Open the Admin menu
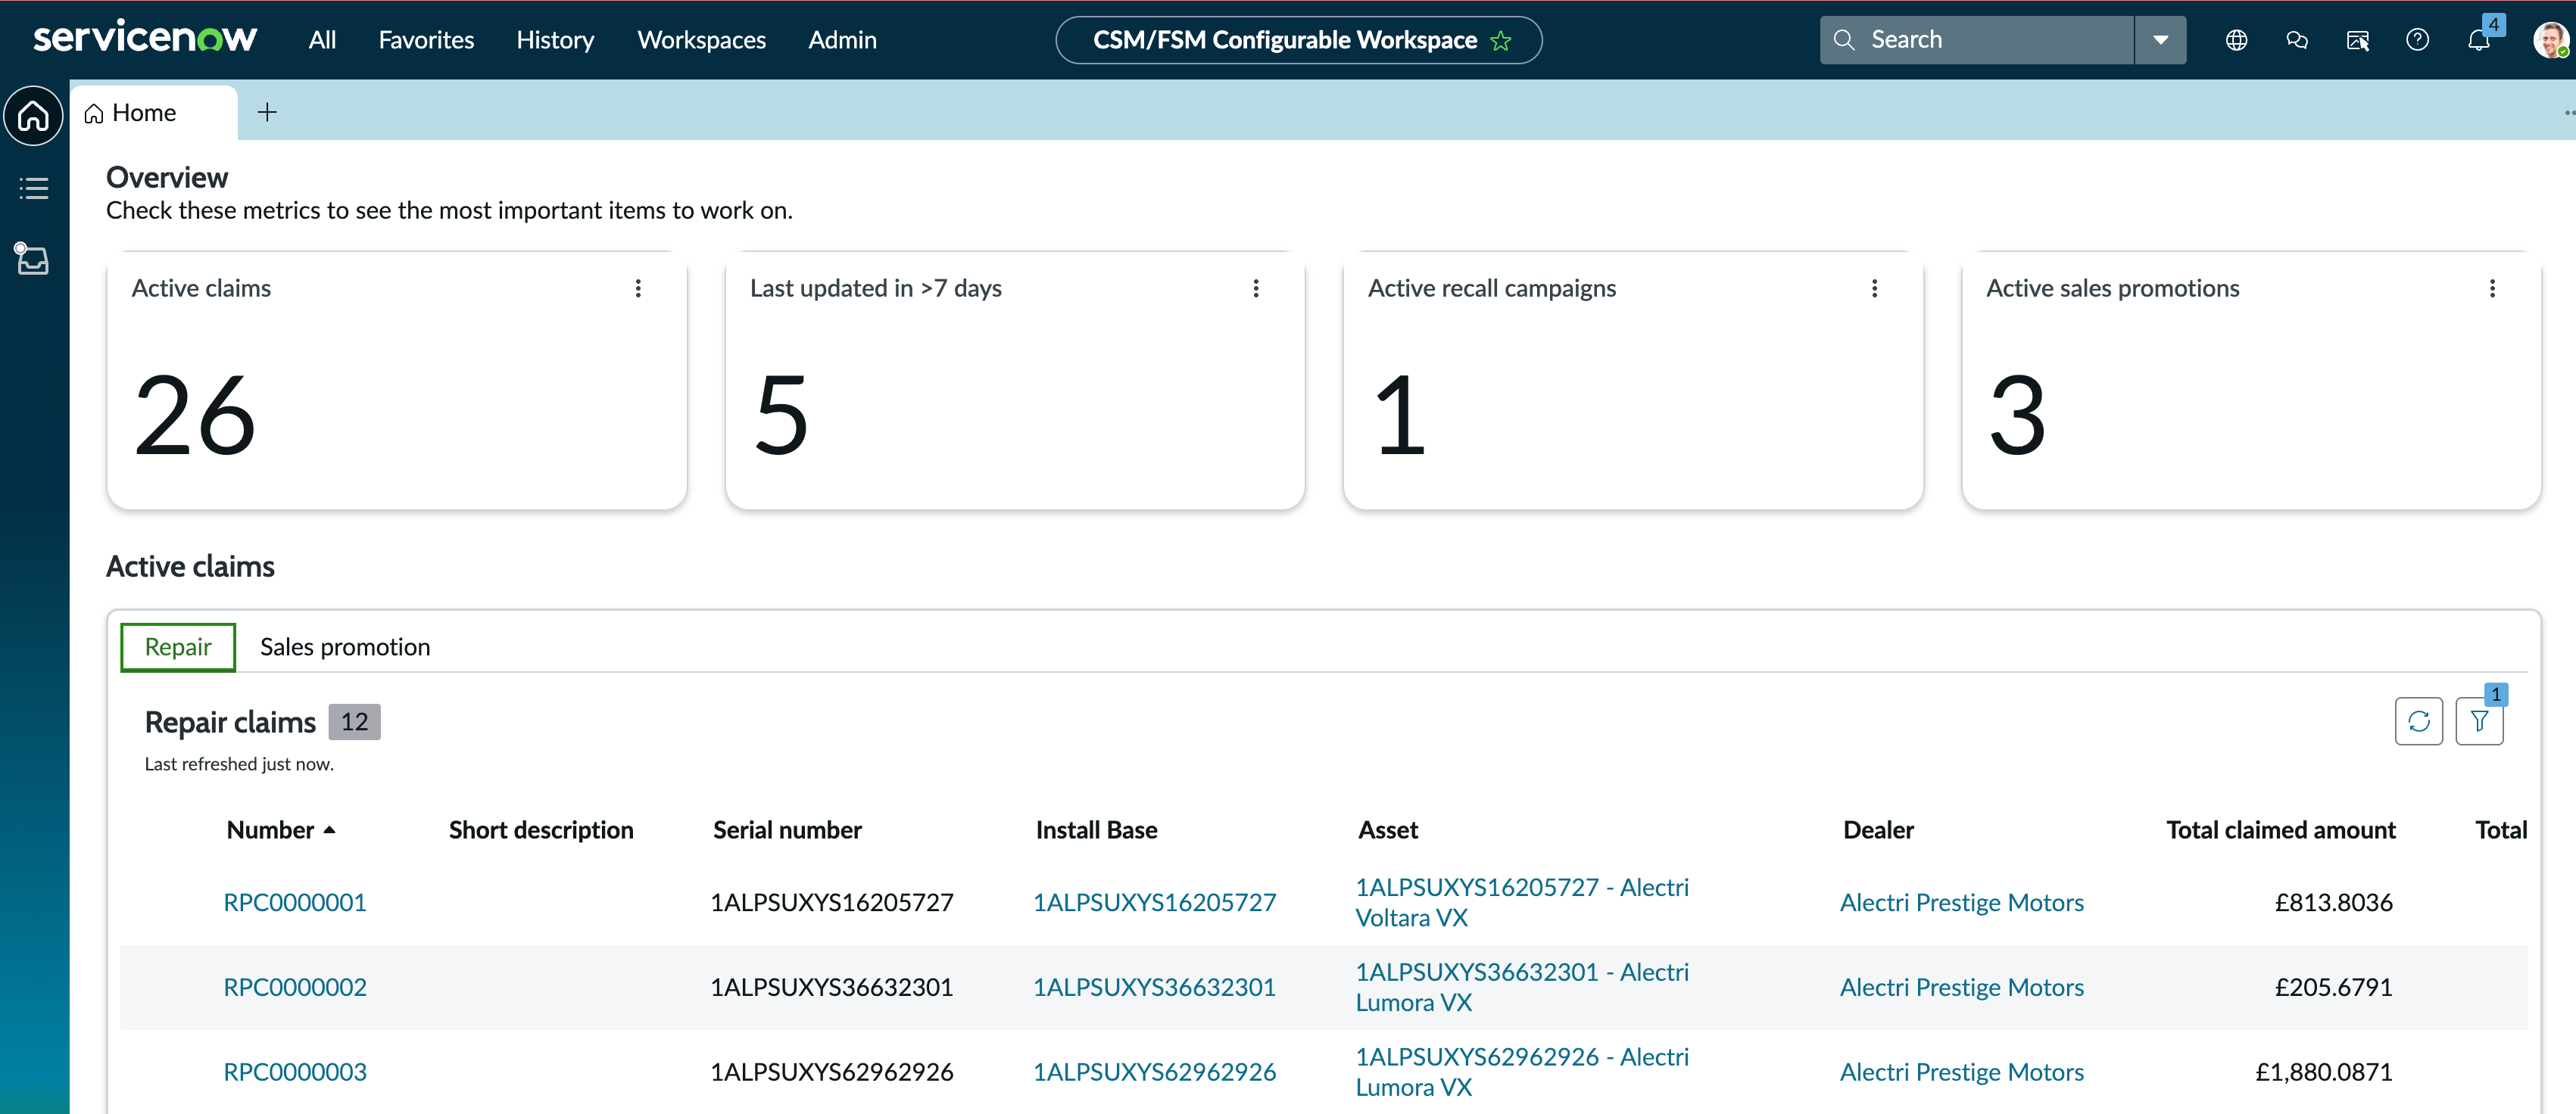2576x1114 pixels. pyautogui.click(x=842, y=40)
